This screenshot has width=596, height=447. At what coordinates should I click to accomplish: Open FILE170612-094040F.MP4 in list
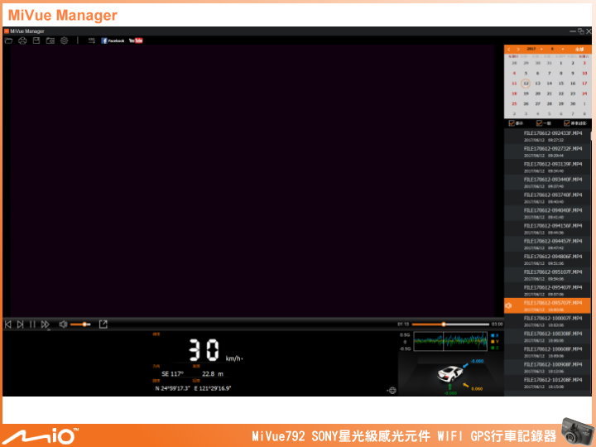coord(547,214)
